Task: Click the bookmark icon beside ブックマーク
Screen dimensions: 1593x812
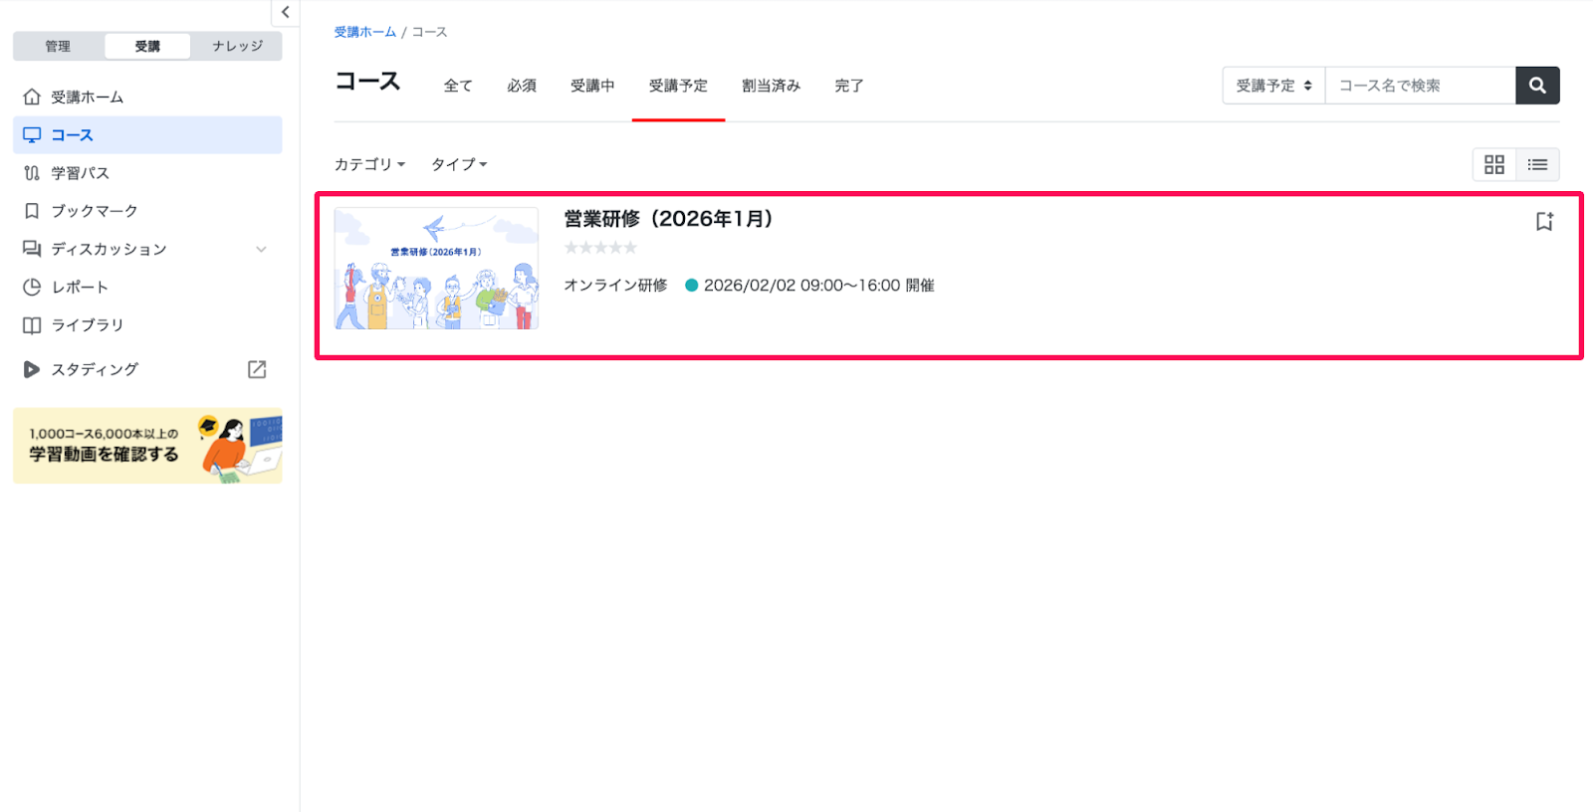Action: pos(32,210)
